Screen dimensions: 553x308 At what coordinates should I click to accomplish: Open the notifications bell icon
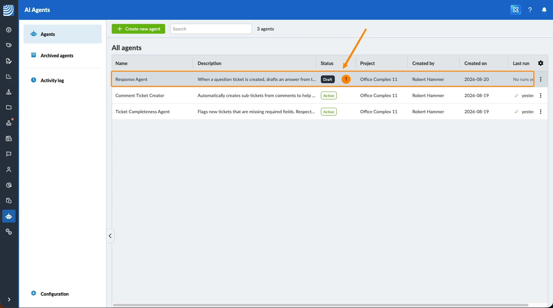[544, 10]
